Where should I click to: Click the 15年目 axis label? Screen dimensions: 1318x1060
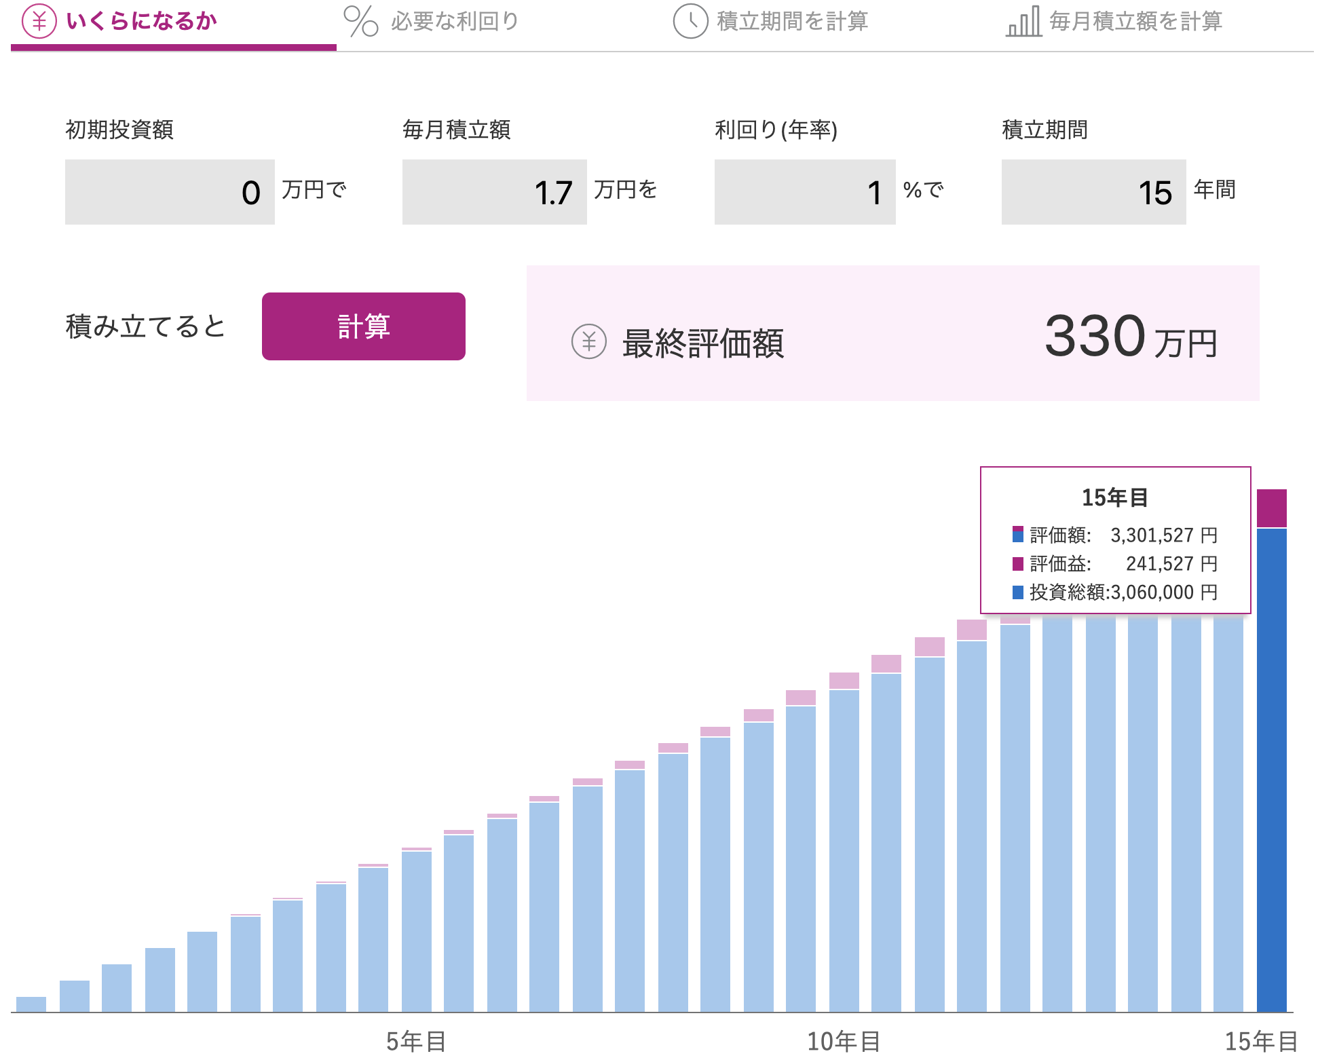(1261, 1041)
